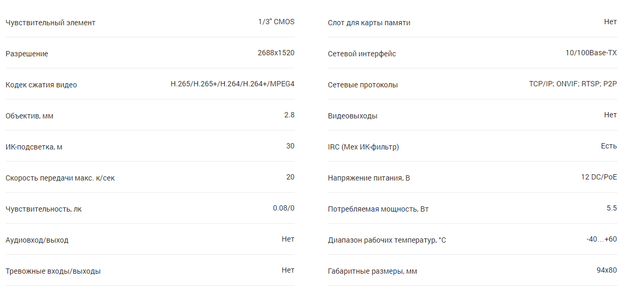
Task: Click the "Чувствительный элемент" label
Action: pyautogui.click(x=51, y=23)
